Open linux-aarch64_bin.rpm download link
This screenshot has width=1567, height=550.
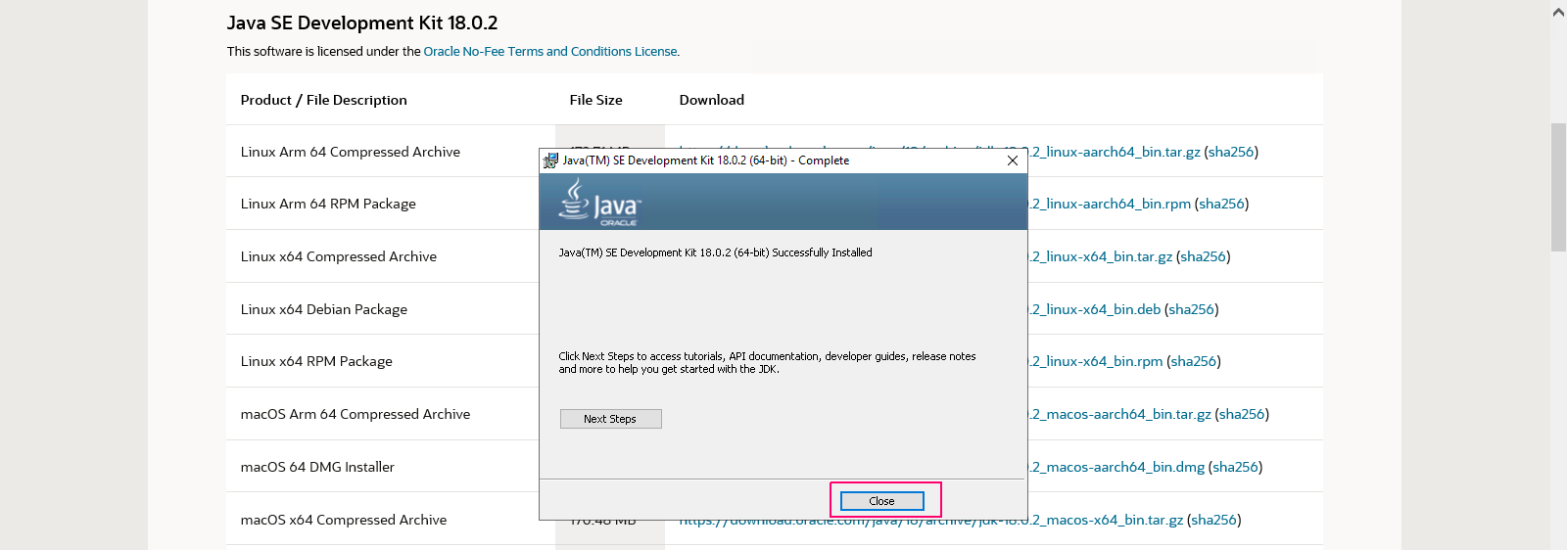click(1110, 204)
